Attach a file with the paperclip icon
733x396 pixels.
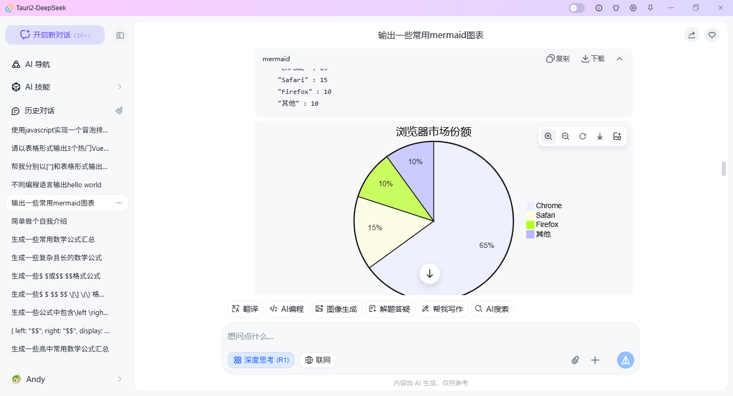tap(575, 360)
